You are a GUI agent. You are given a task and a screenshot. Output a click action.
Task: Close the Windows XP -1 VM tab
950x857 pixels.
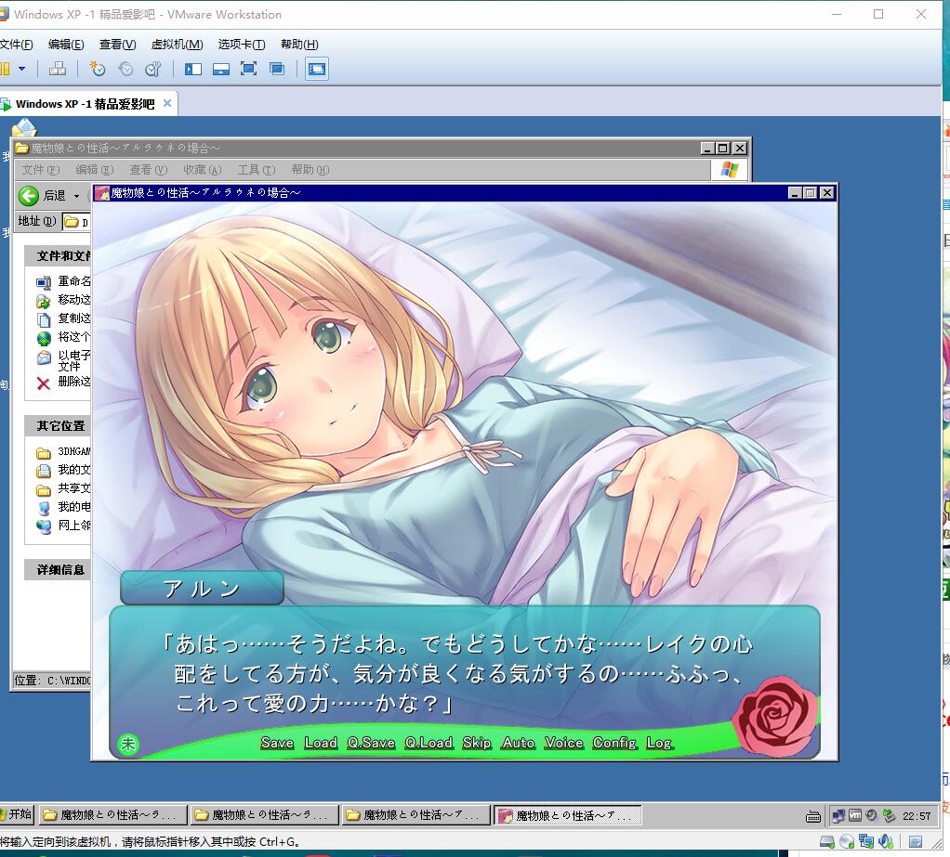tap(167, 103)
